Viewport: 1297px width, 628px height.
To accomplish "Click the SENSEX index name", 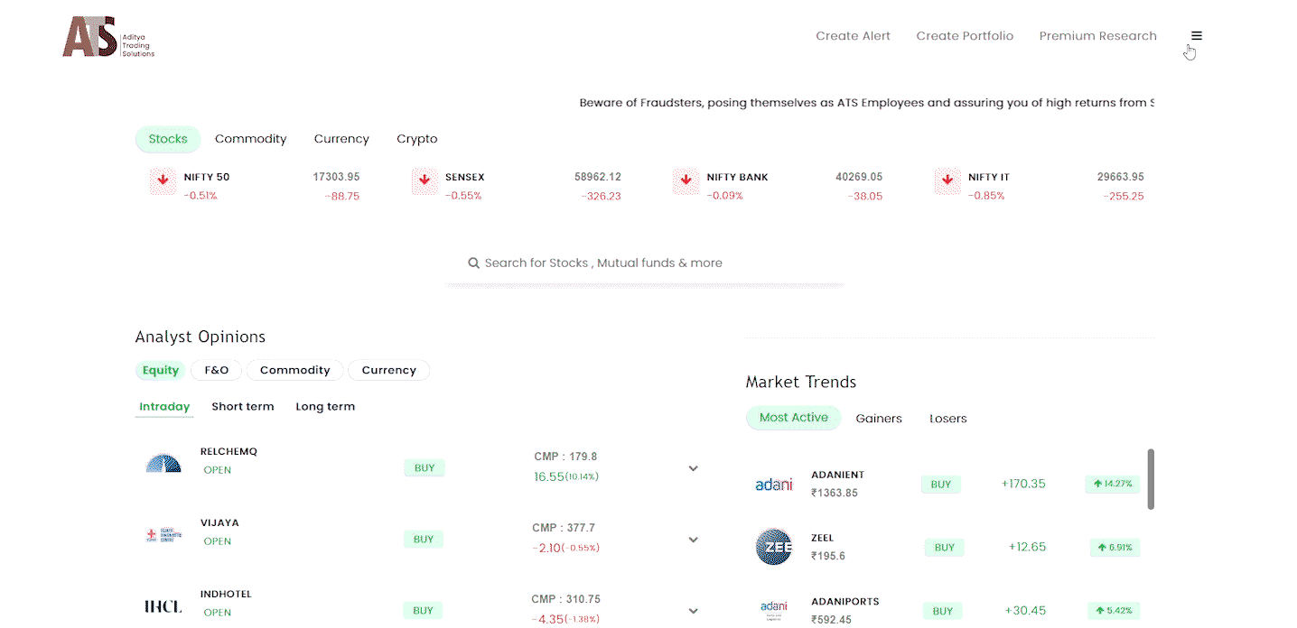I will click(x=465, y=177).
